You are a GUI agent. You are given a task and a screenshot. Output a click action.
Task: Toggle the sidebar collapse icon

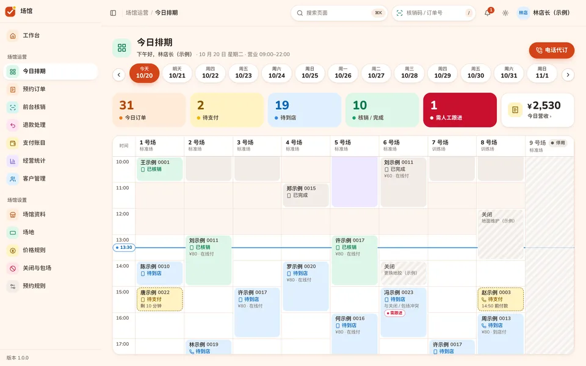pos(114,13)
